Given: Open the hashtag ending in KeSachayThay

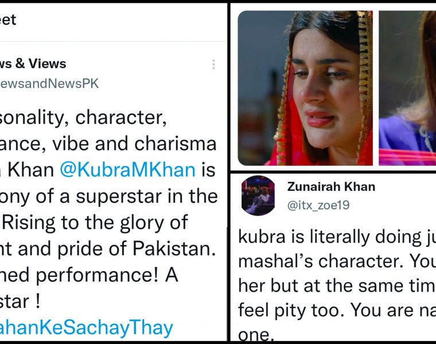Looking at the screenshot, I should [x=86, y=328].
